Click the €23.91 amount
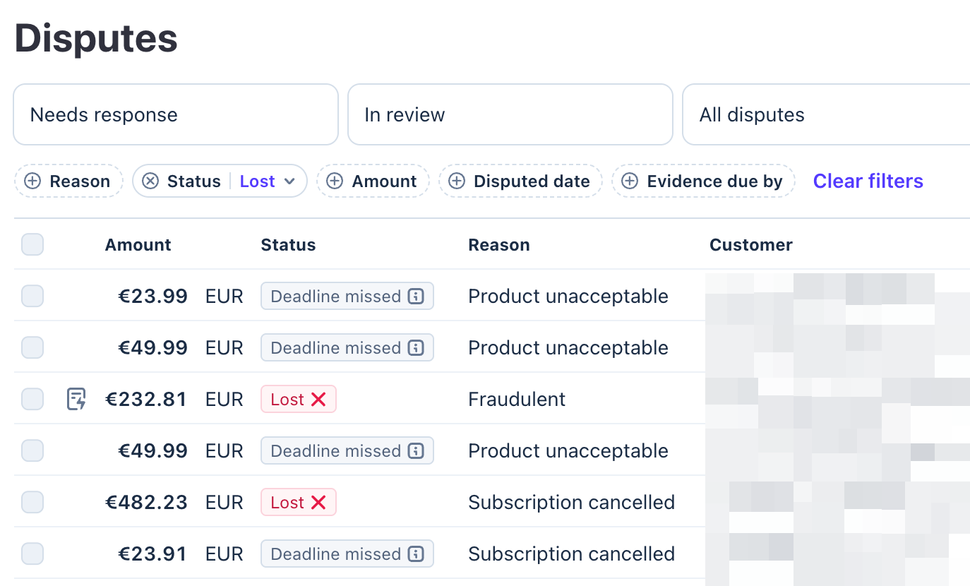The image size is (970, 586). point(152,554)
